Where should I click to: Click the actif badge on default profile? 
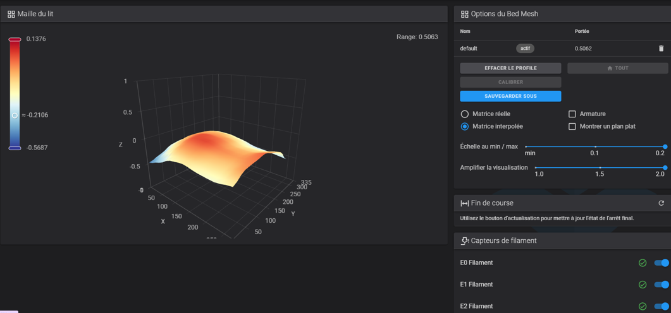click(x=525, y=49)
